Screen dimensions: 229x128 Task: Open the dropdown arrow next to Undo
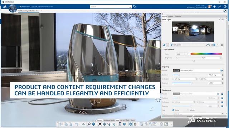[x=79, y=124]
